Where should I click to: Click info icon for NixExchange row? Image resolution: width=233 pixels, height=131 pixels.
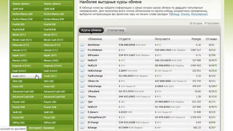(82, 86)
